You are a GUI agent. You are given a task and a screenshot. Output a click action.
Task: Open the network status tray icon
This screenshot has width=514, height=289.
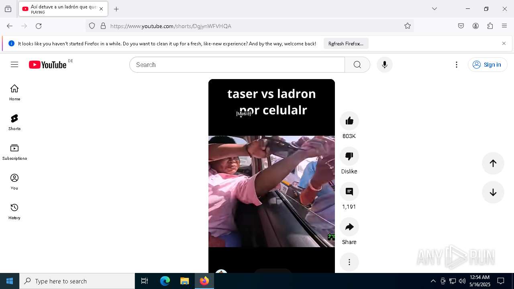coord(453,281)
